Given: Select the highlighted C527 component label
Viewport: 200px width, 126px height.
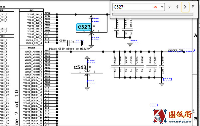Looking at the screenshot, I should (x=84, y=27).
